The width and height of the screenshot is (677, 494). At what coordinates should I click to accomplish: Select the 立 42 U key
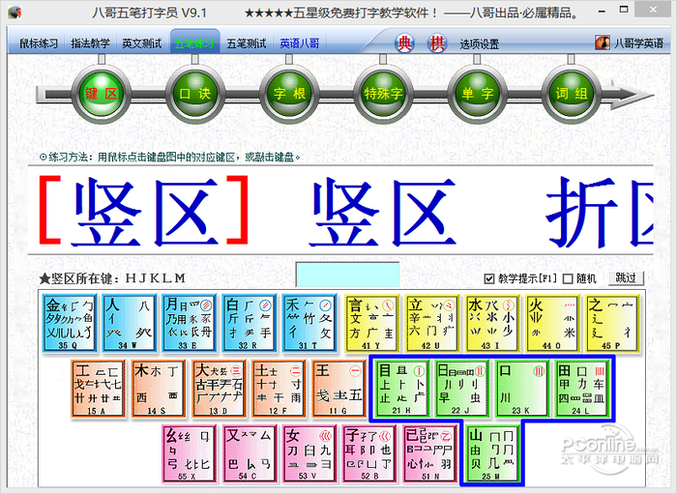click(x=431, y=323)
